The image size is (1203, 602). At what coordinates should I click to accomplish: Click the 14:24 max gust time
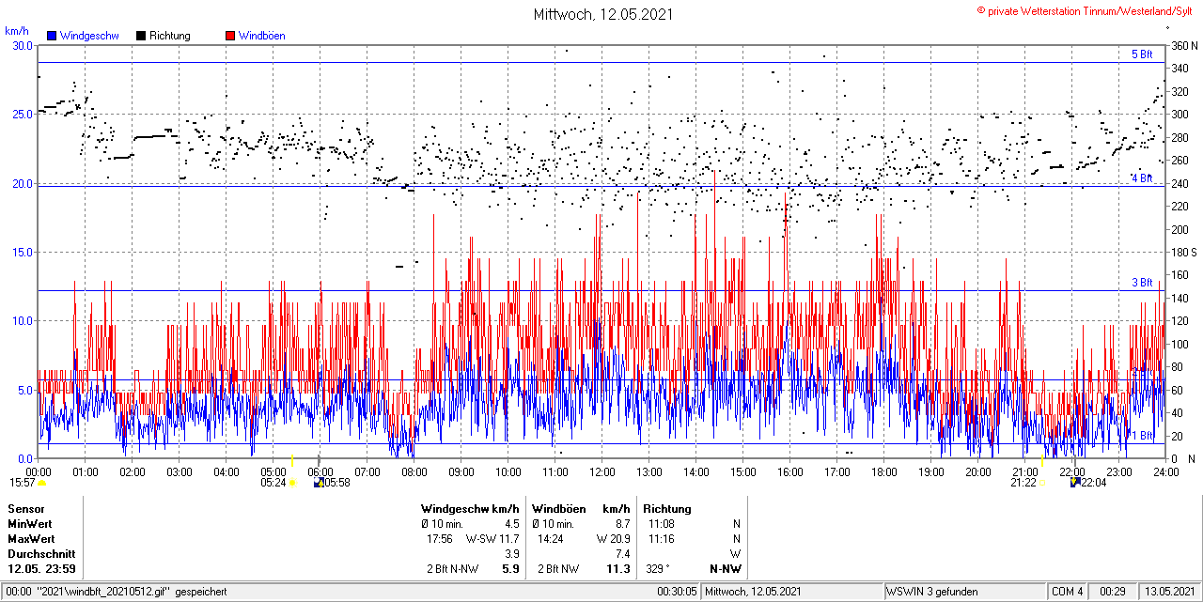(551, 539)
